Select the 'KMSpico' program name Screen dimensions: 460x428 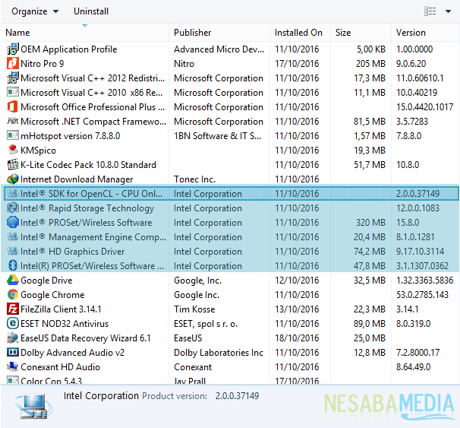click(38, 150)
